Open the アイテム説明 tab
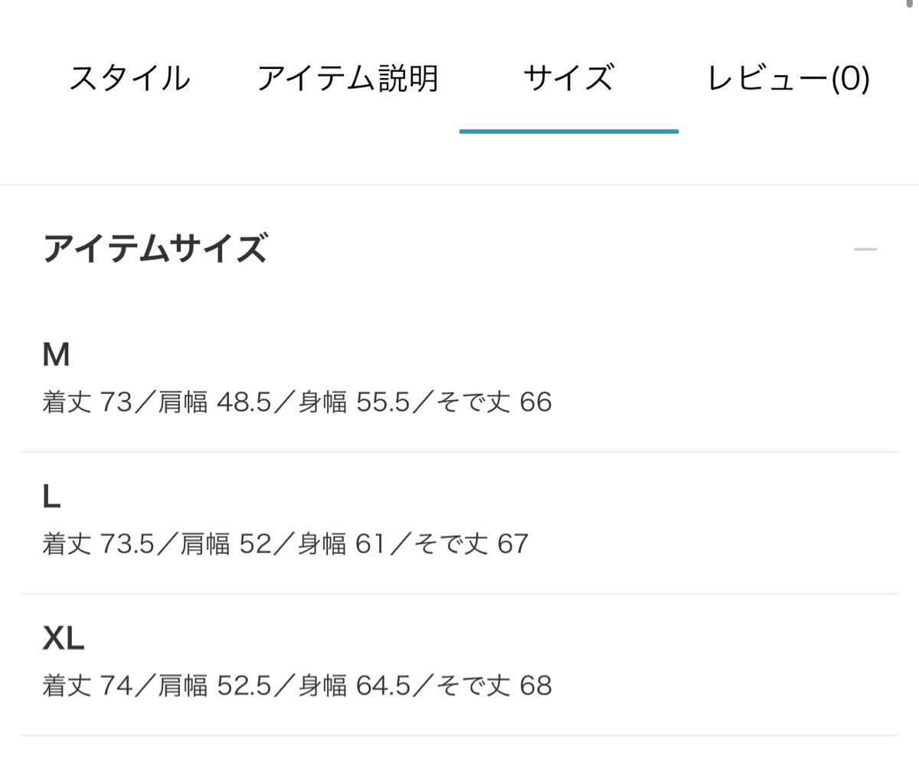 point(347,79)
